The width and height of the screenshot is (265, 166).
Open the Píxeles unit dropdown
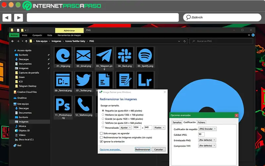pyautogui.click(x=159, y=127)
